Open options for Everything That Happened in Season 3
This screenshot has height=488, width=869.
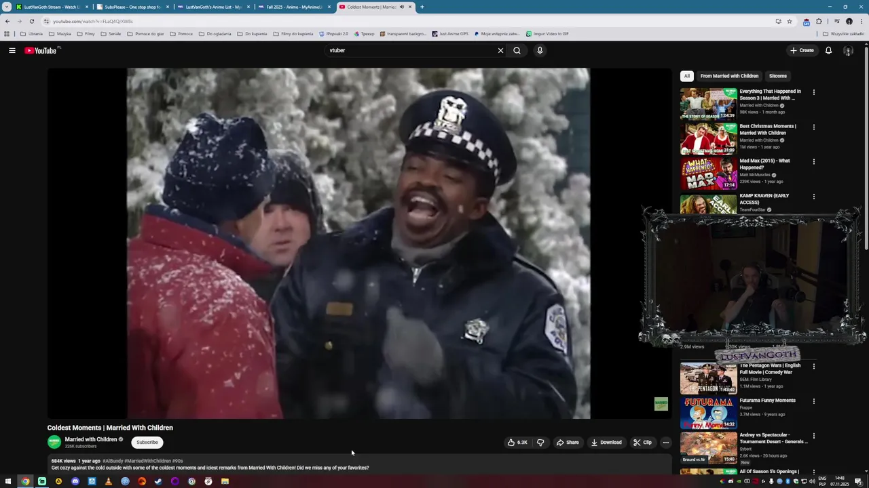click(x=813, y=92)
